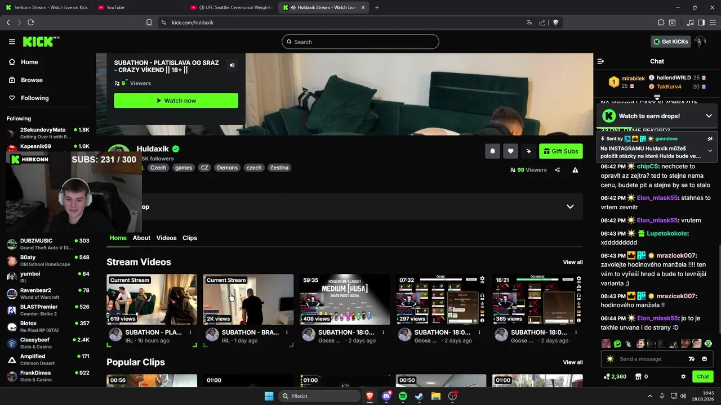Select the channel Home tab
This screenshot has height=405, width=721.
118,238
